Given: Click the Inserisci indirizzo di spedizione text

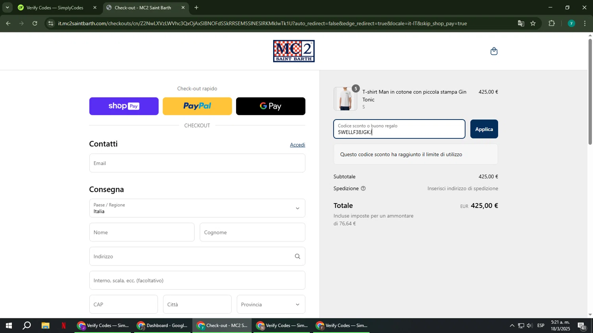Looking at the screenshot, I should 463,189.
